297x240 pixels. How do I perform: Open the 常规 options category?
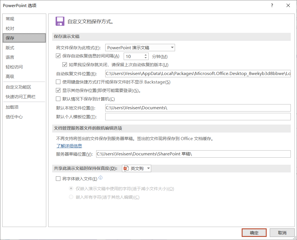(24, 19)
